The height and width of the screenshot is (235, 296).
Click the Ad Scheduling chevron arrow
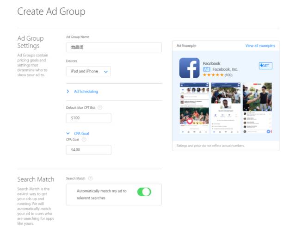(68, 91)
